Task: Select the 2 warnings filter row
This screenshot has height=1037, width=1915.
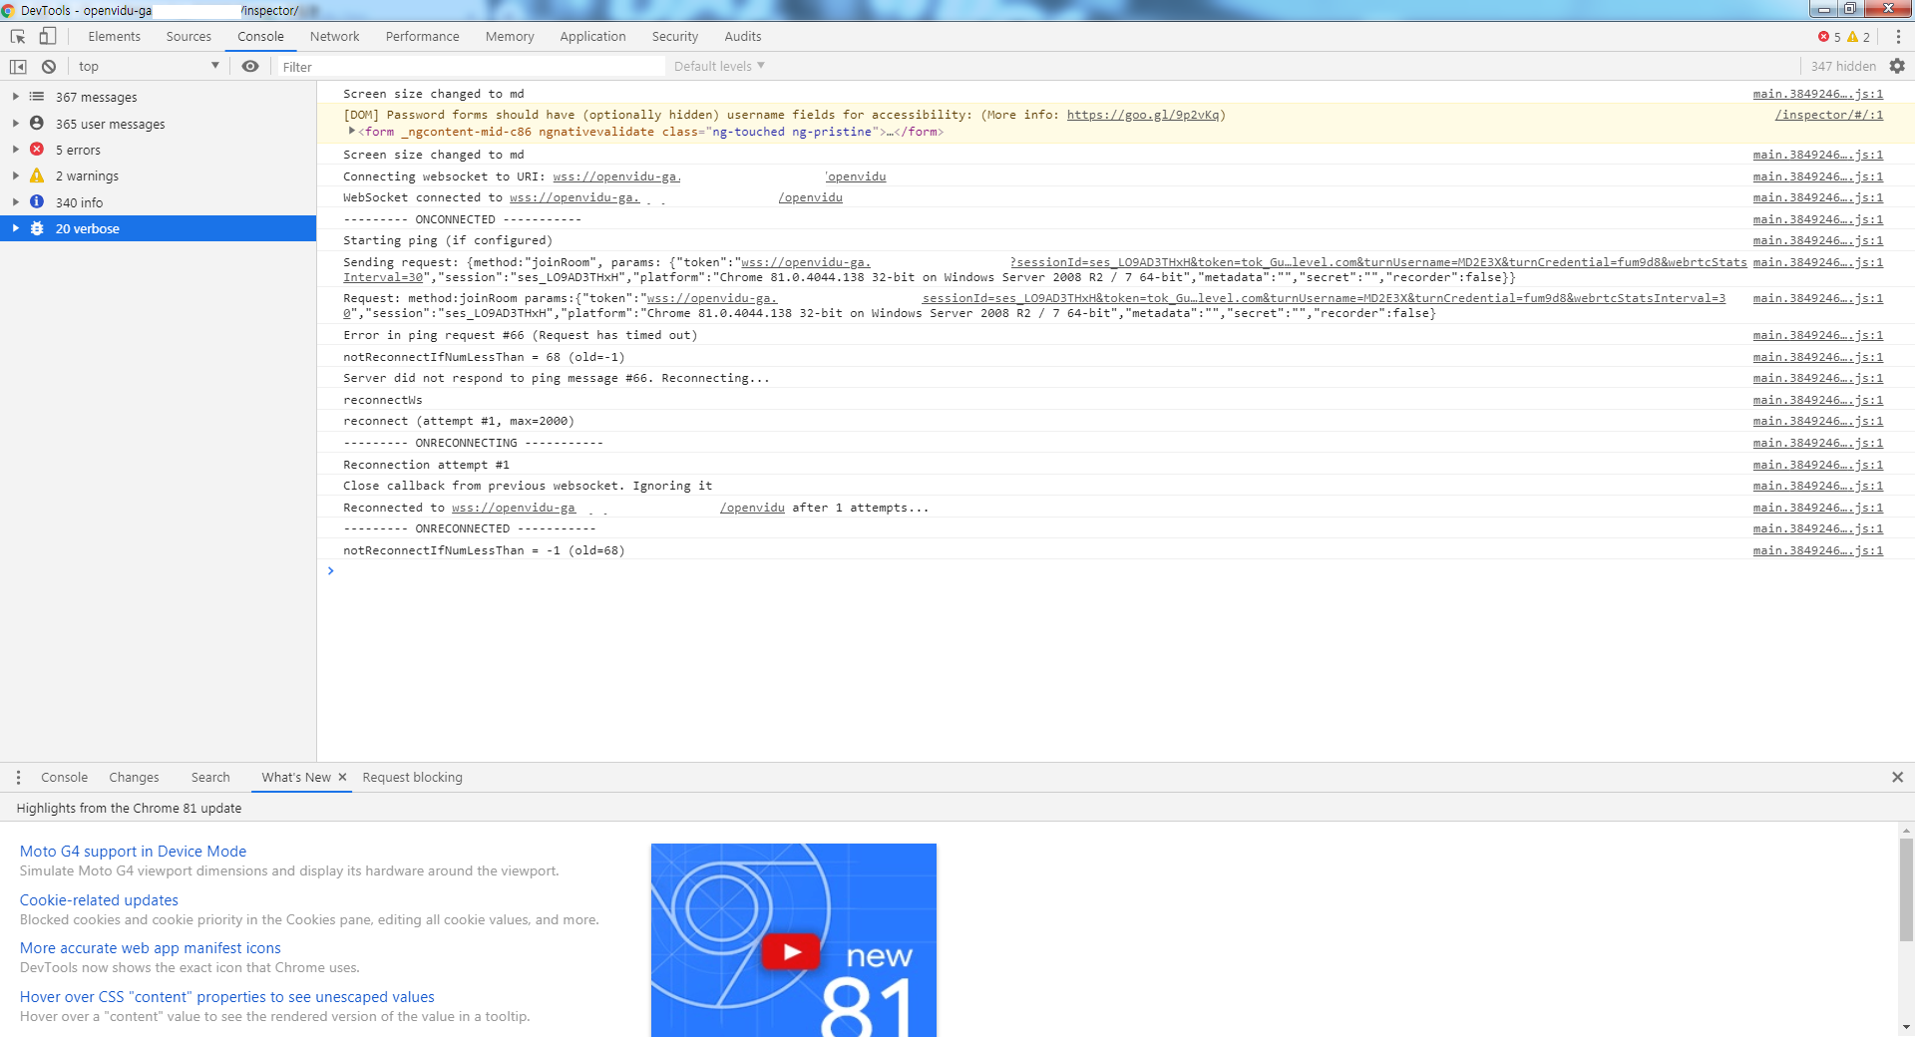Action: tap(158, 175)
